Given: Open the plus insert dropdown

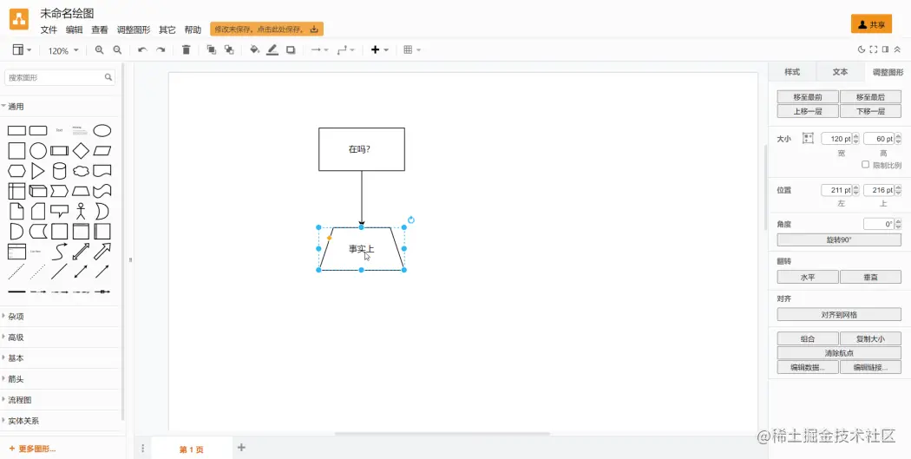Looking at the screenshot, I should click(x=379, y=50).
